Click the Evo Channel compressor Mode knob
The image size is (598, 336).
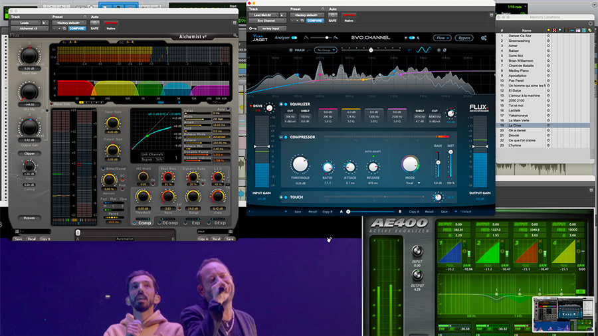click(x=410, y=164)
